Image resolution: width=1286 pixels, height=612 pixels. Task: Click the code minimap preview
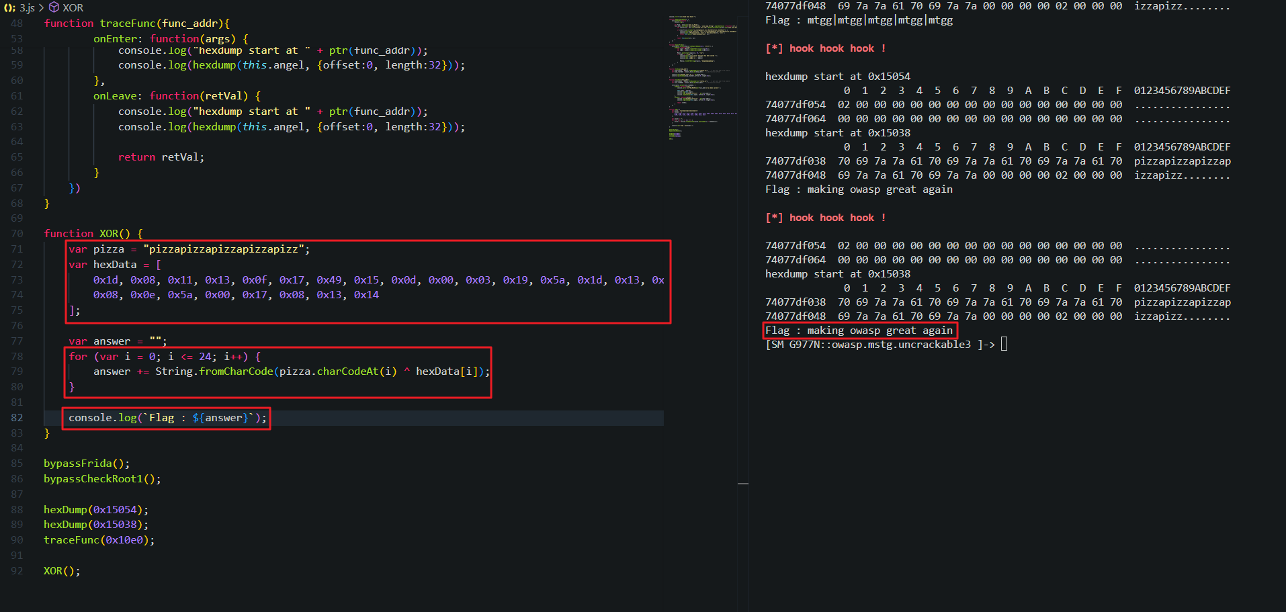pos(703,77)
